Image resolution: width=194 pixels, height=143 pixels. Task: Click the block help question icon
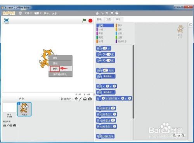(x=117, y=13)
